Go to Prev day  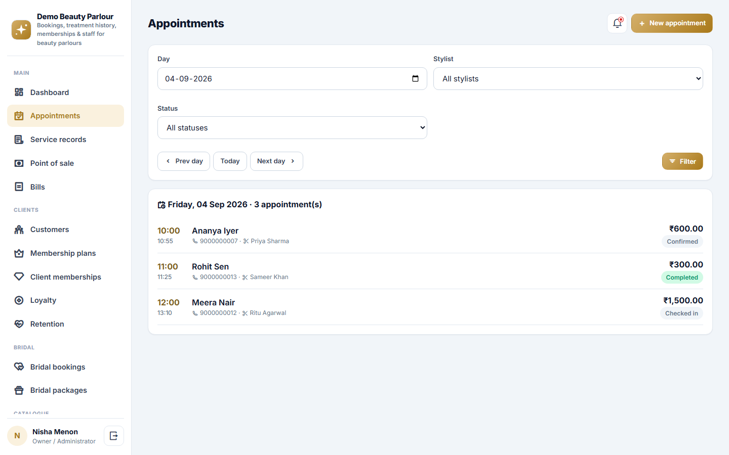coord(184,161)
